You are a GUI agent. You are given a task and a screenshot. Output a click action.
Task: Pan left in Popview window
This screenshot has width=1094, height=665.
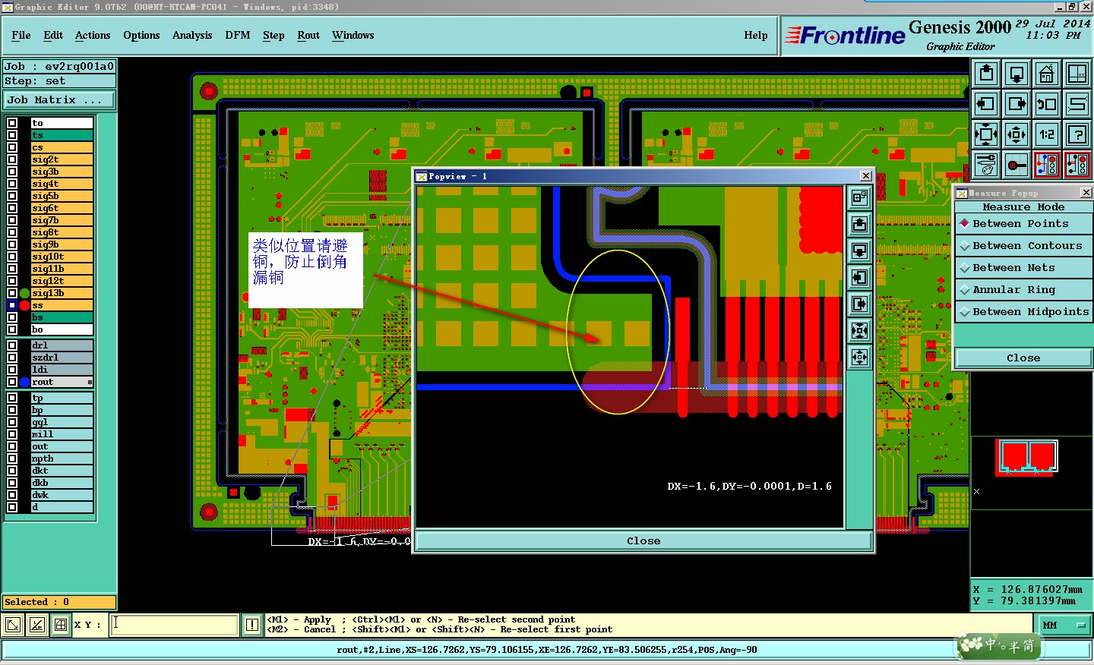(x=859, y=278)
